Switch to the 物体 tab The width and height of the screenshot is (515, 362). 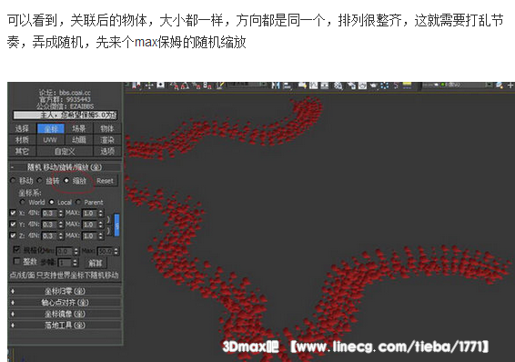click(107, 128)
